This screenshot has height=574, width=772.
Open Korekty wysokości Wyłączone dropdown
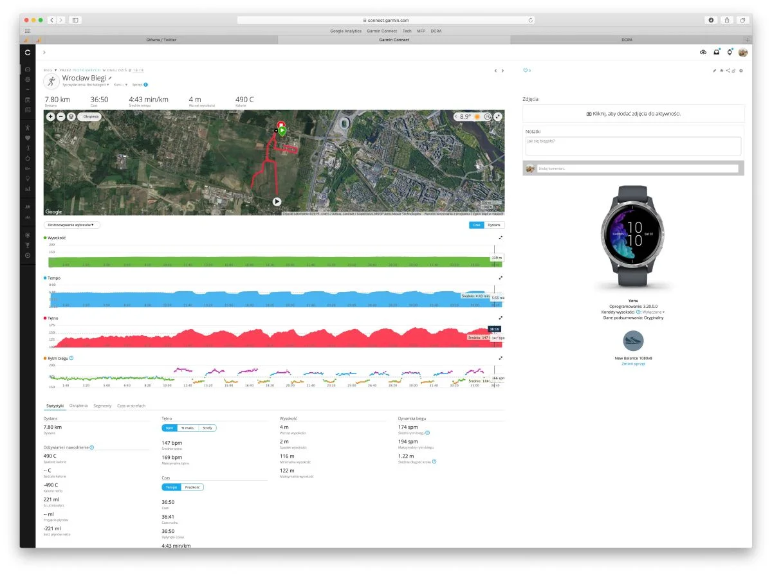click(x=653, y=312)
